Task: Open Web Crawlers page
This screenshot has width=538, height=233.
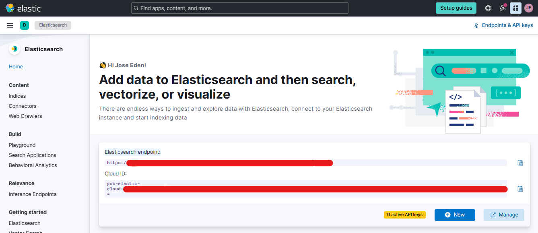Action: tap(25, 116)
